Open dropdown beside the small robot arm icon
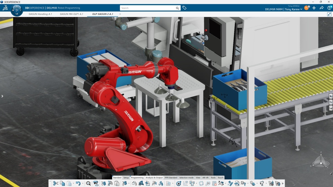333x187 pixels. pos(266,184)
